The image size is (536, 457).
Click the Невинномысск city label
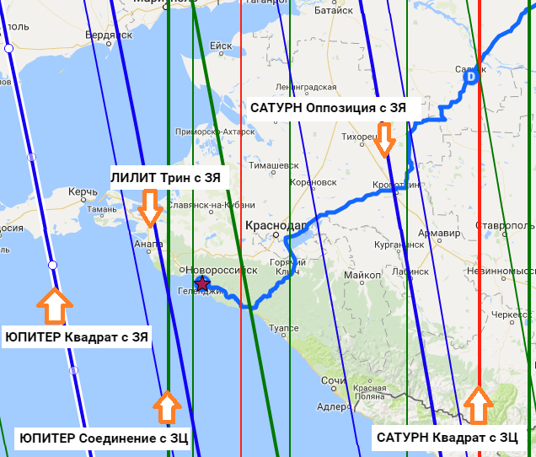501,271
